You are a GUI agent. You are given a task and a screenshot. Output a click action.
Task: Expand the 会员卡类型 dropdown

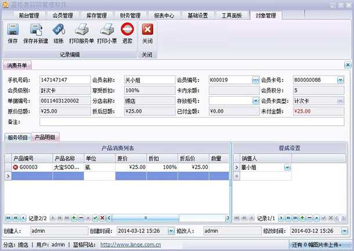(341, 101)
